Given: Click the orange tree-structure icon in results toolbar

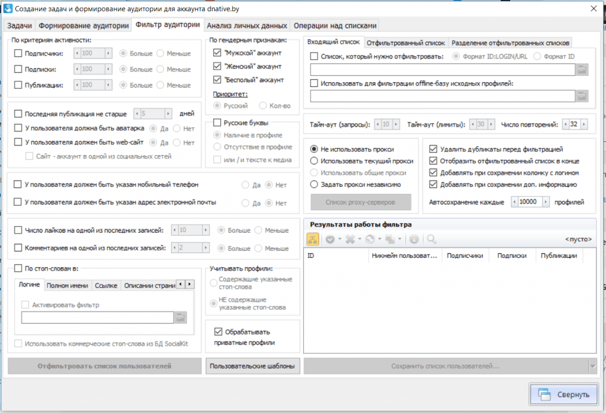Looking at the screenshot, I should [x=313, y=239].
